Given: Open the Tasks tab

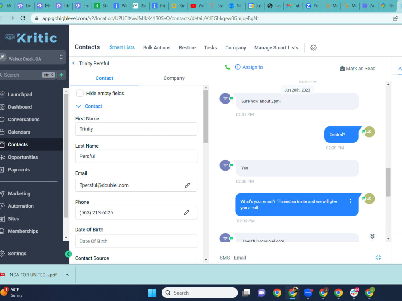Looking at the screenshot, I should (210, 48).
